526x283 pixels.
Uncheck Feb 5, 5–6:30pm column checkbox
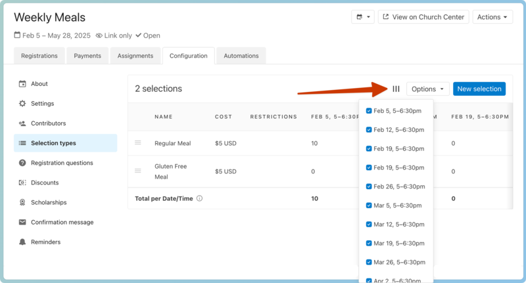click(x=369, y=111)
